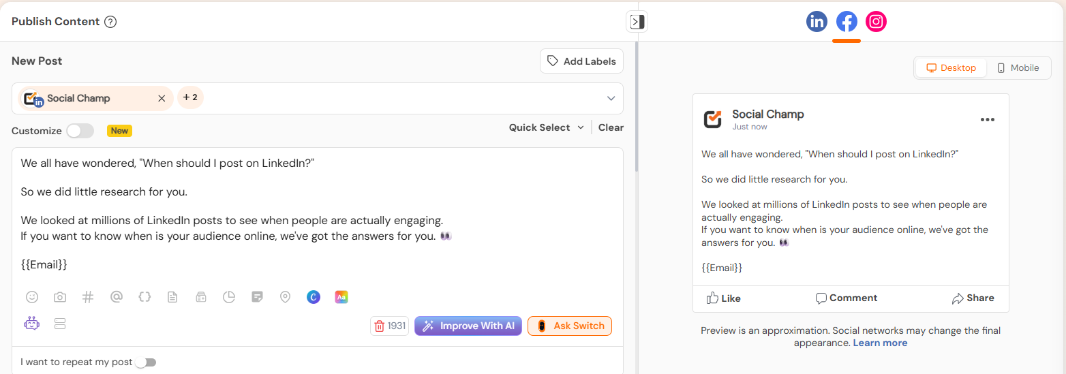The width and height of the screenshot is (1066, 374).
Task: Switch to the Instagram preview tab
Action: pos(877,22)
